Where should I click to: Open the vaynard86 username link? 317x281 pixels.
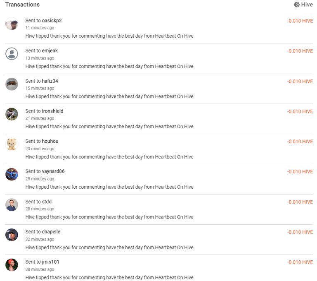coord(53,171)
